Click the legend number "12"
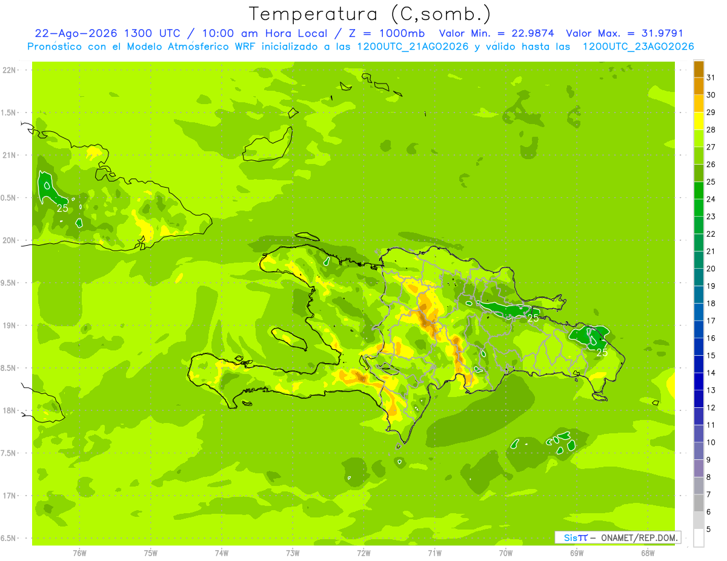 pyautogui.click(x=711, y=408)
